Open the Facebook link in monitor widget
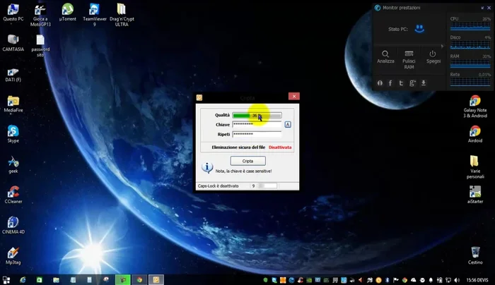This screenshot has width=495, height=285. click(390, 83)
